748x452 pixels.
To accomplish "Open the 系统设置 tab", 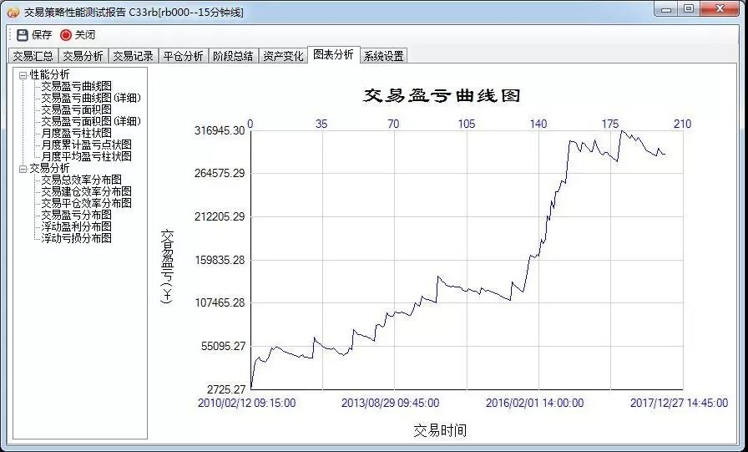I will 383,56.
